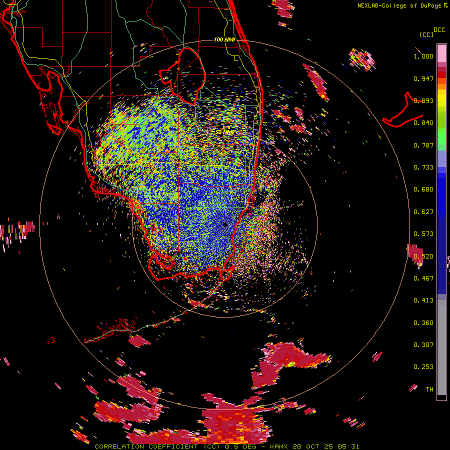Click the [CC] units label
450x450 pixels.
tap(426, 35)
